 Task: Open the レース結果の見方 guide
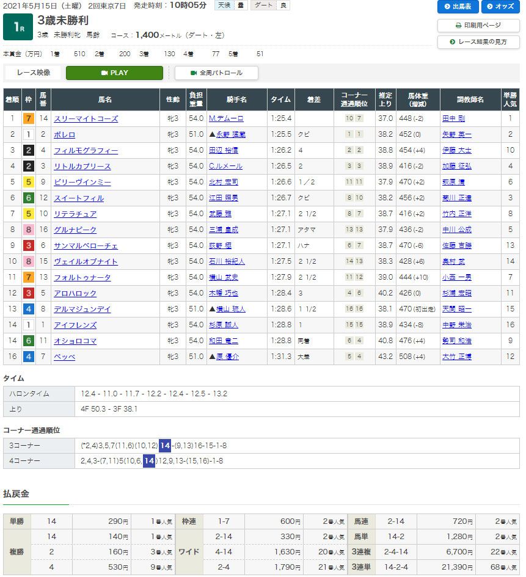coord(478,42)
